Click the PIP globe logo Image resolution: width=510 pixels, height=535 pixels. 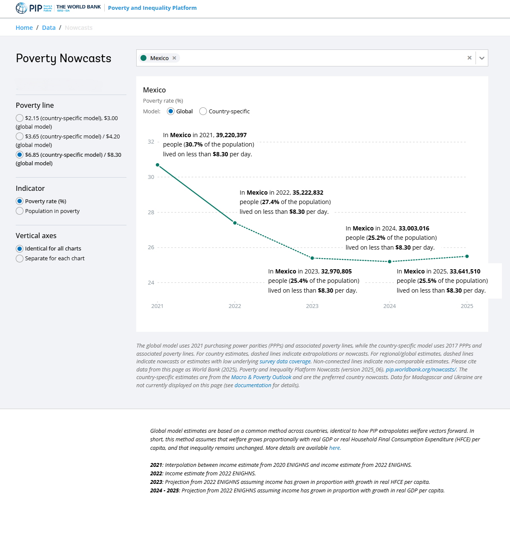point(21,8)
